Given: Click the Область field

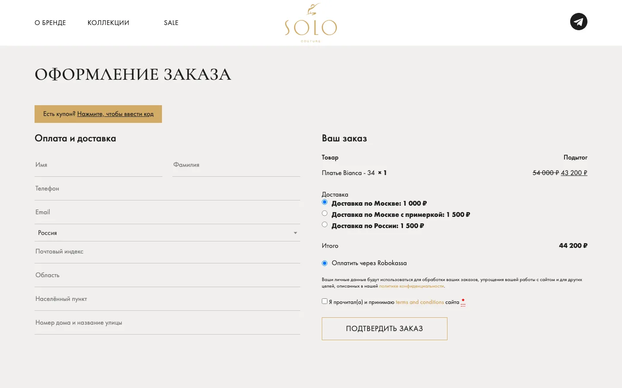Looking at the screenshot, I should tap(167, 275).
